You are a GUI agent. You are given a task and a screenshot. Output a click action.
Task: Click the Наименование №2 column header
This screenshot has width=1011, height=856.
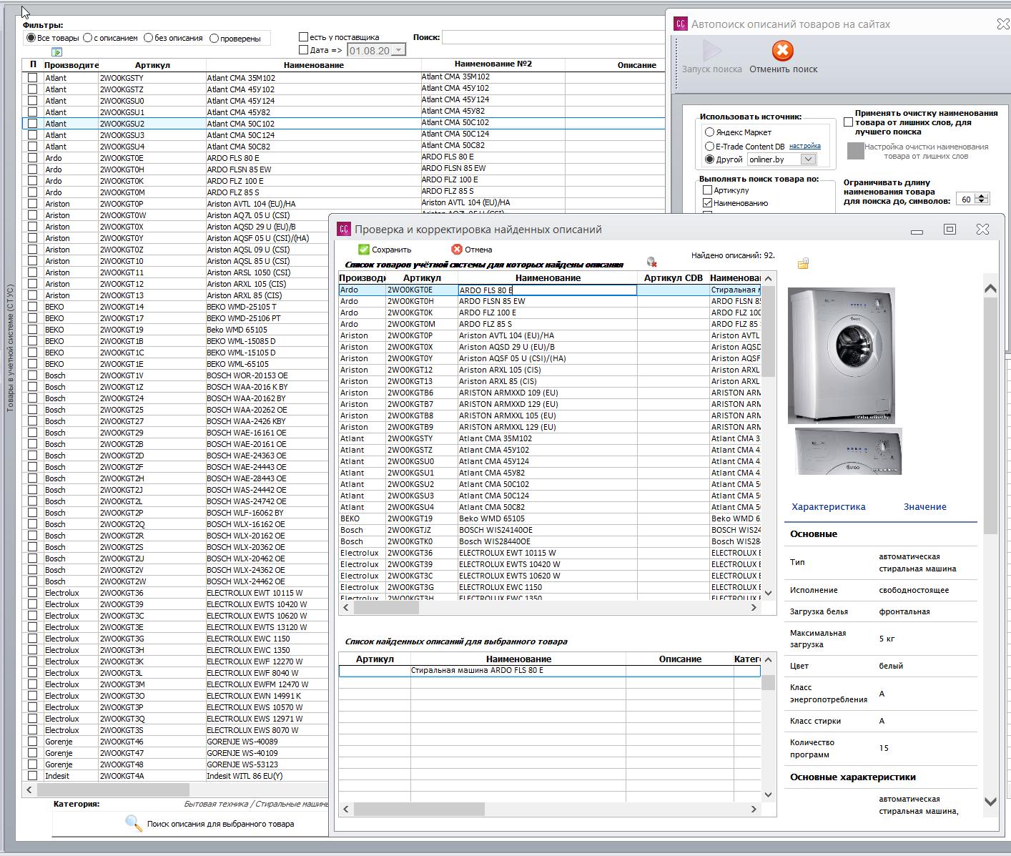tap(493, 64)
